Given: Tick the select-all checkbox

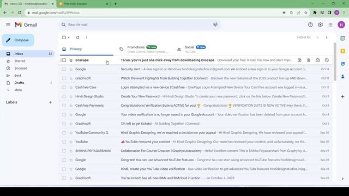Looking at the screenshot, I should pos(64,38).
